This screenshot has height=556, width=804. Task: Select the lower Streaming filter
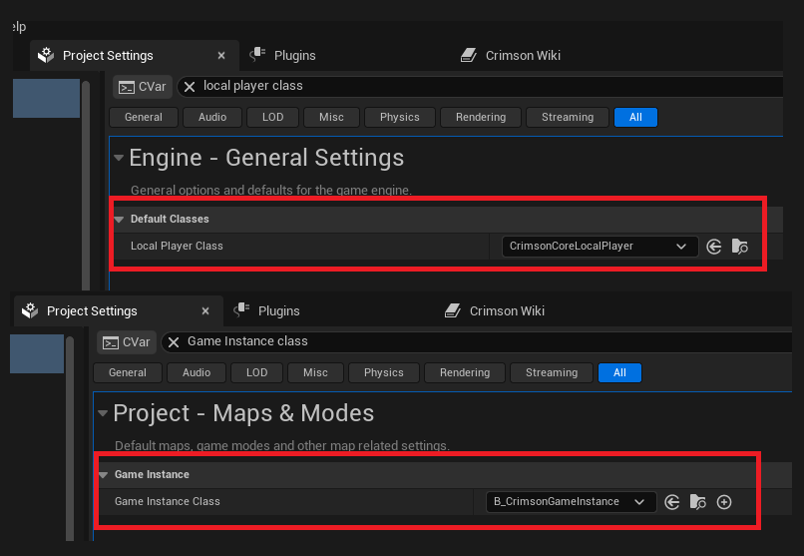[552, 373]
